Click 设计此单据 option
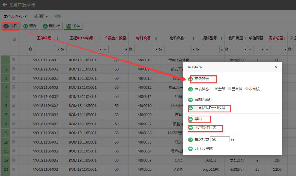Viewport: 296px width, 176px height. click(203, 148)
